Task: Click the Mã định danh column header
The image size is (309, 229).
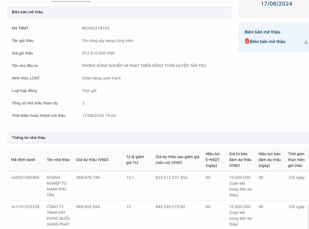Action: pos(23,160)
